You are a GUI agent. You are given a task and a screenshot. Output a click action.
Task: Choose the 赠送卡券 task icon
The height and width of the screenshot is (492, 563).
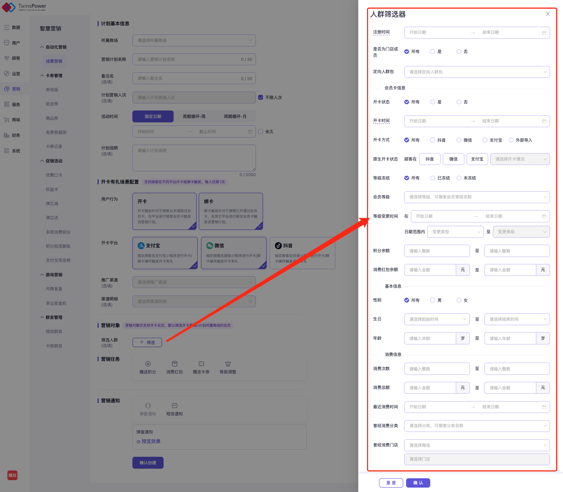point(201,364)
